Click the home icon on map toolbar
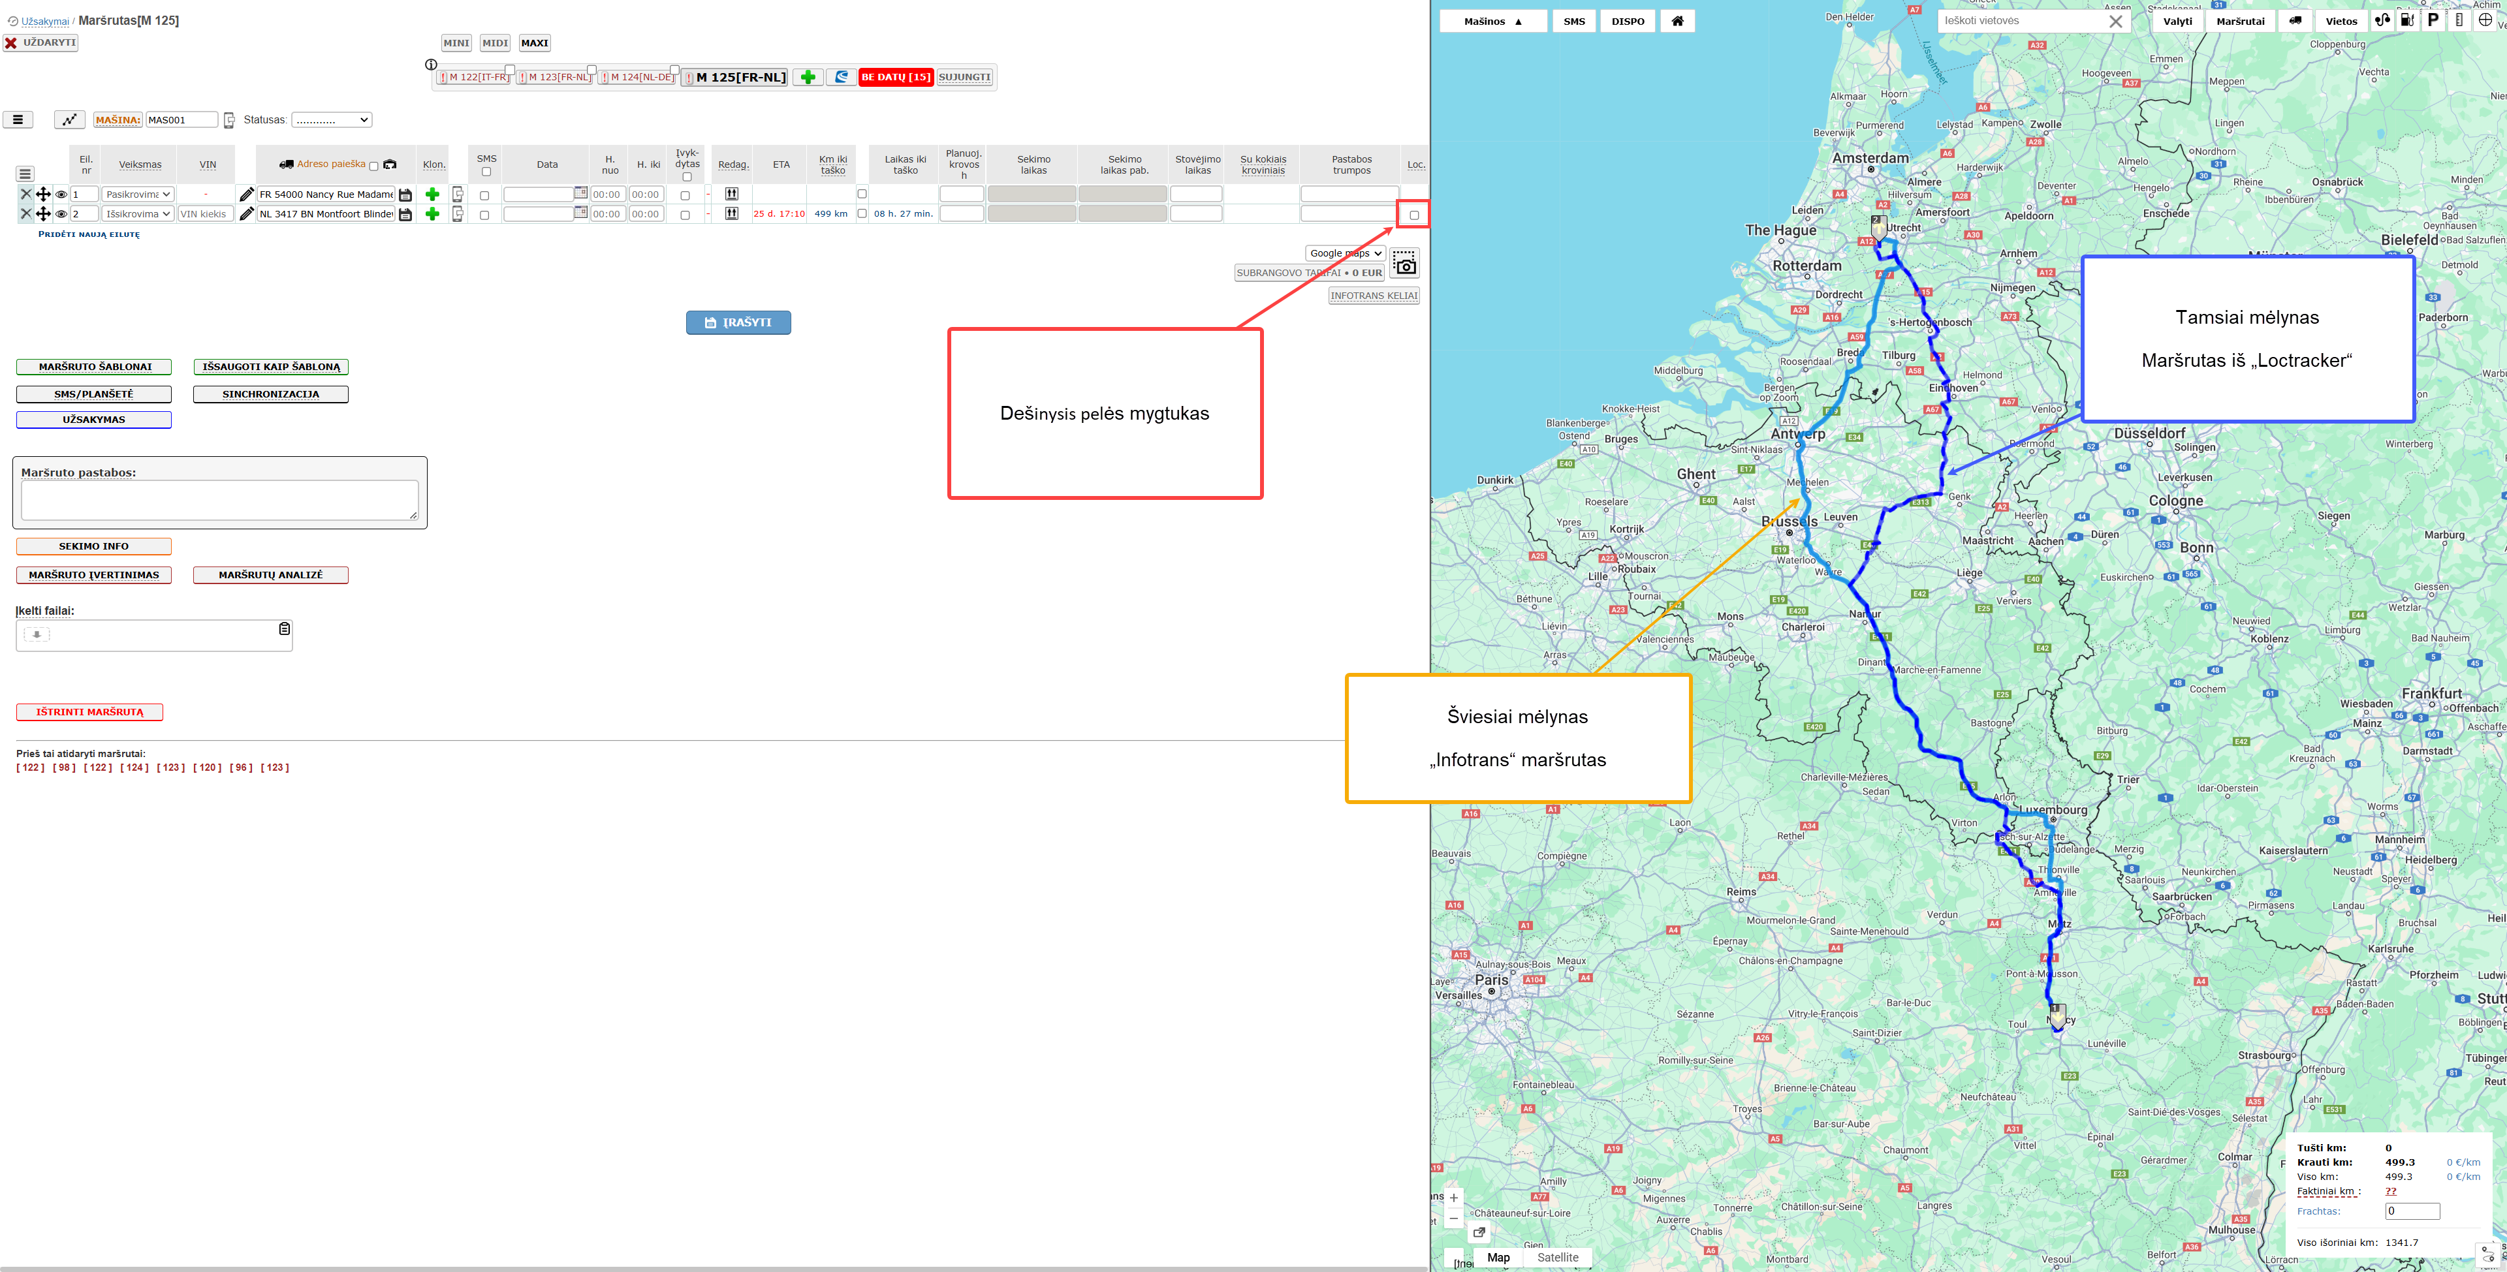The image size is (2507, 1272). tap(1678, 22)
